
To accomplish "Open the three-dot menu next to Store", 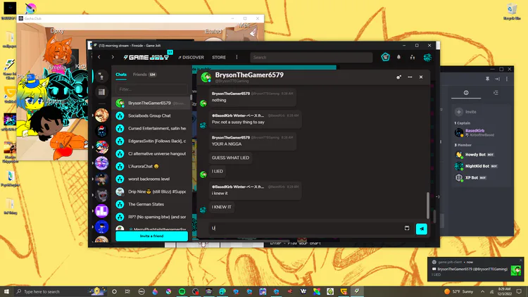I will [x=237, y=57].
